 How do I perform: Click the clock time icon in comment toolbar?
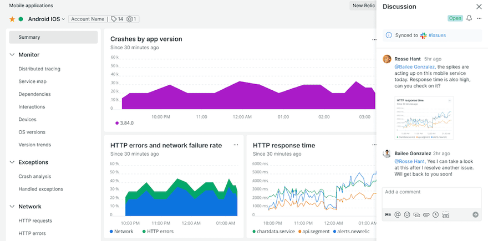pos(435,214)
